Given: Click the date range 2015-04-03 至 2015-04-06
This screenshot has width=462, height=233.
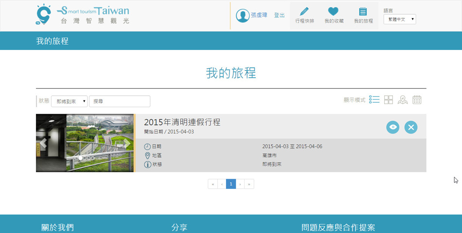Looking at the screenshot, I should [292, 147].
